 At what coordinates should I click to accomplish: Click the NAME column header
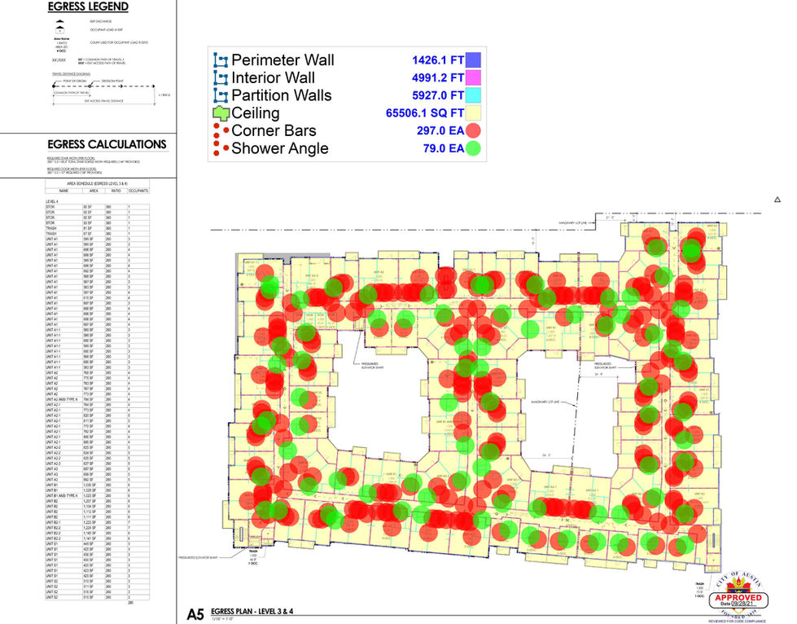[63, 191]
